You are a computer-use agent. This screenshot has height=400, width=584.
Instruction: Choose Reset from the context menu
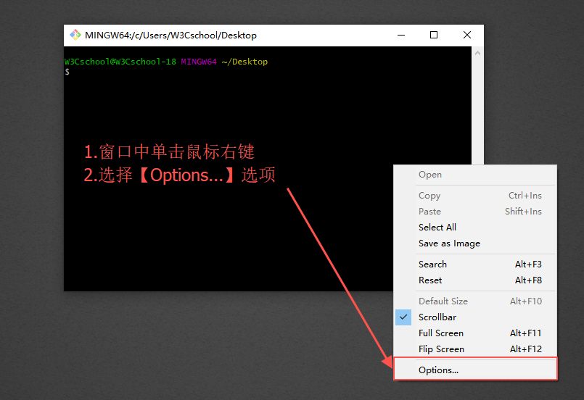[430, 280]
